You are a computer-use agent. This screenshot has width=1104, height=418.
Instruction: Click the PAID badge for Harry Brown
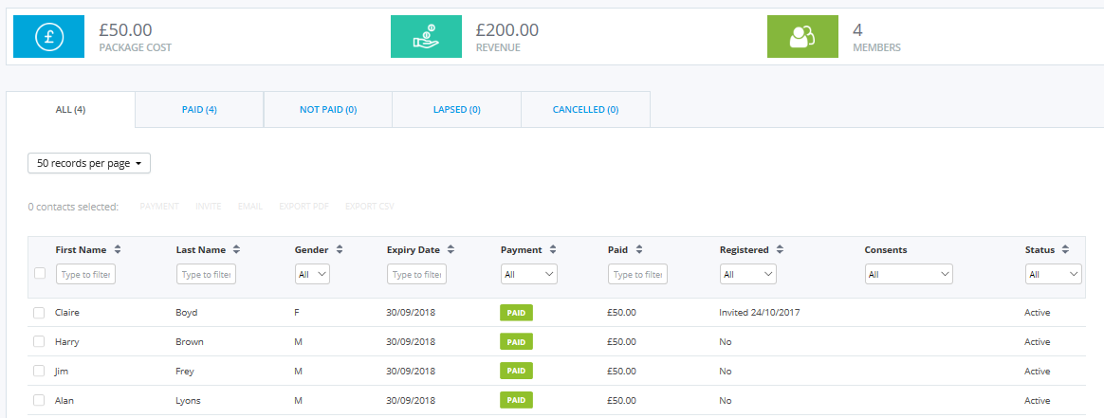tap(516, 342)
